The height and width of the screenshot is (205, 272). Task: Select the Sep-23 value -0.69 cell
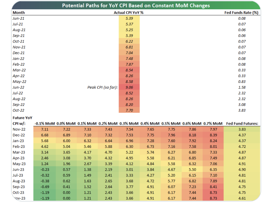click(x=44, y=187)
